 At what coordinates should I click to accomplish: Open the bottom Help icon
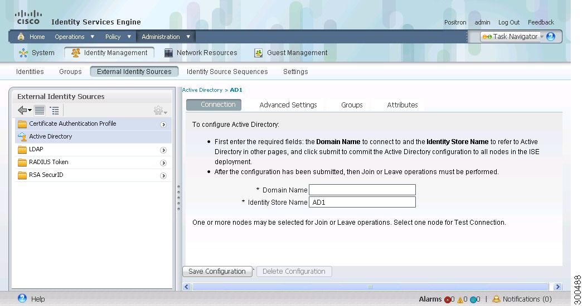pyautogui.click(x=22, y=298)
